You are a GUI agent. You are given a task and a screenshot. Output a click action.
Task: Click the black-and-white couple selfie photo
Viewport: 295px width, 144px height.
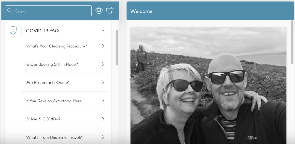(208, 86)
